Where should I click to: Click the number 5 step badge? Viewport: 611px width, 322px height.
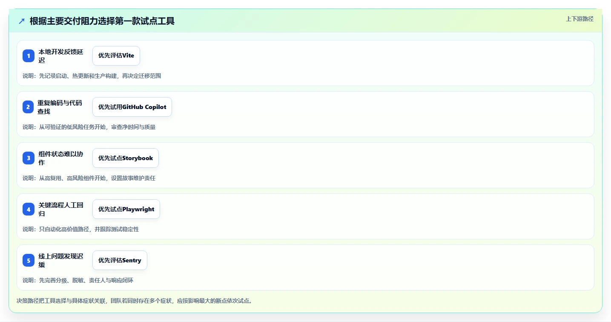click(29, 260)
